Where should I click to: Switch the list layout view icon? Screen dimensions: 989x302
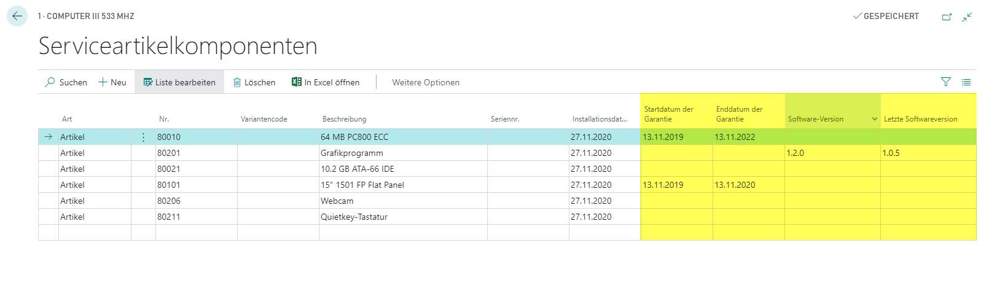(x=966, y=82)
